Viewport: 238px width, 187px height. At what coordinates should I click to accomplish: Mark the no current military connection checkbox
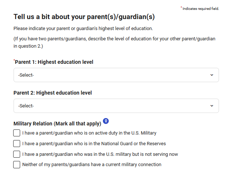[17, 165]
